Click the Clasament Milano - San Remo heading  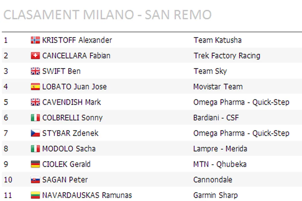click(107, 15)
